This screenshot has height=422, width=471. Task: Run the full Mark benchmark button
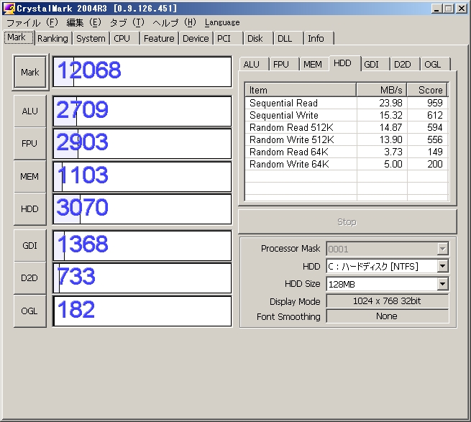(x=30, y=72)
